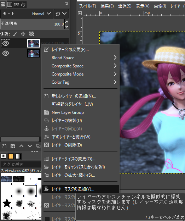Select the soft round brush beside Hardness 050
Screen dimensions: 185x221
(x=19, y=191)
